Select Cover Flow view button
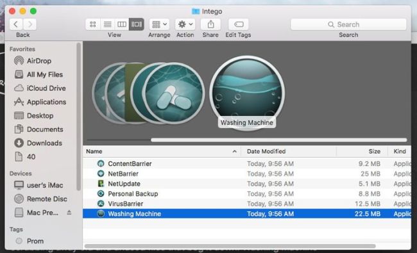This screenshot has height=253, width=417. coord(137,24)
